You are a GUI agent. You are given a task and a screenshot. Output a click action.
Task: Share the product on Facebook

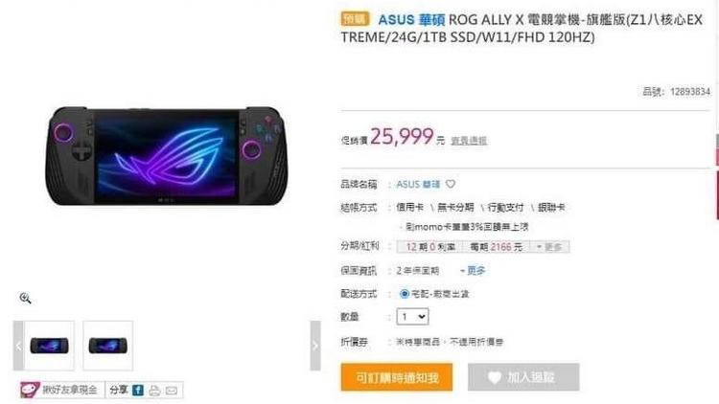click(138, 390)
